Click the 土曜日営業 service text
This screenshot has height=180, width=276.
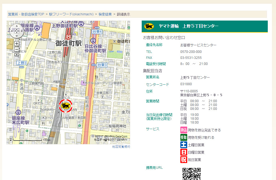click(x=196, y=145)
